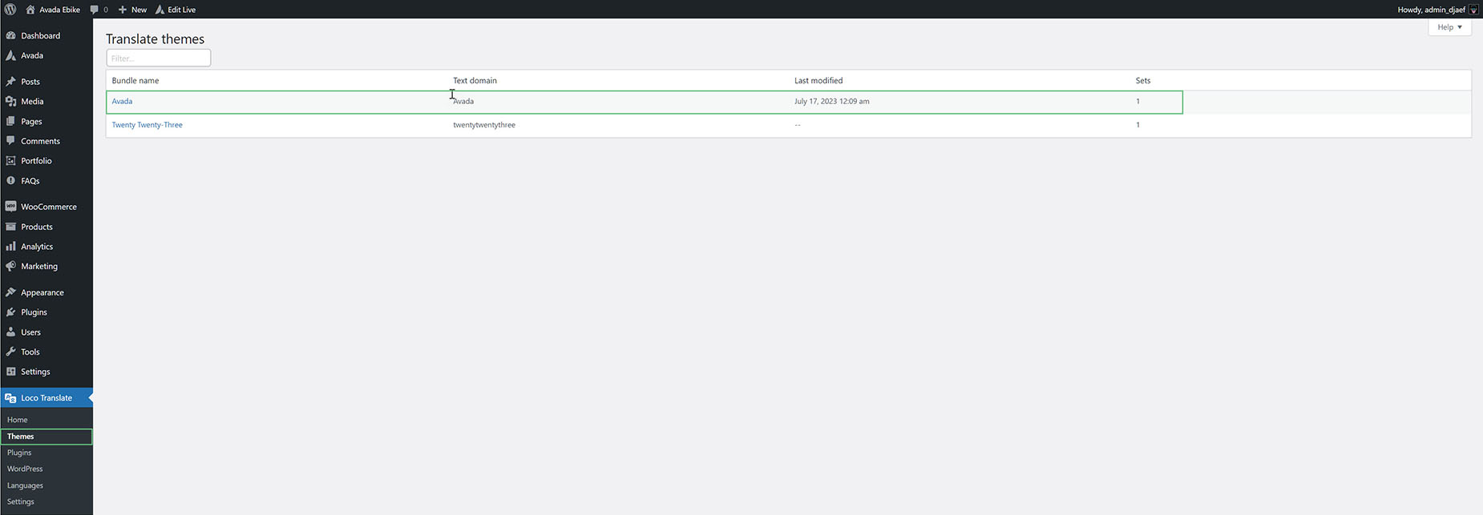Open Plugins submenu under Loco Translate
1483x515 pixels.
[19, 453]
